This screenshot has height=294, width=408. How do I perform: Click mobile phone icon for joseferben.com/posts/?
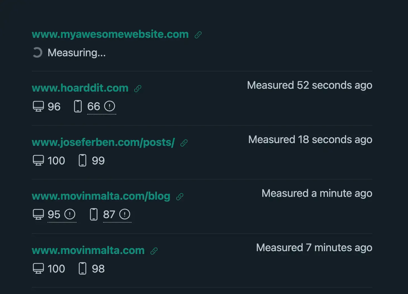(x=82, y=160)
